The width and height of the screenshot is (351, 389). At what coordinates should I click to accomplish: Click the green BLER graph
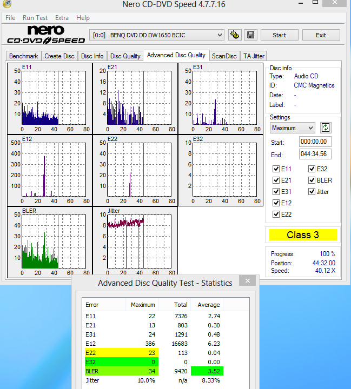coord(50,243)
